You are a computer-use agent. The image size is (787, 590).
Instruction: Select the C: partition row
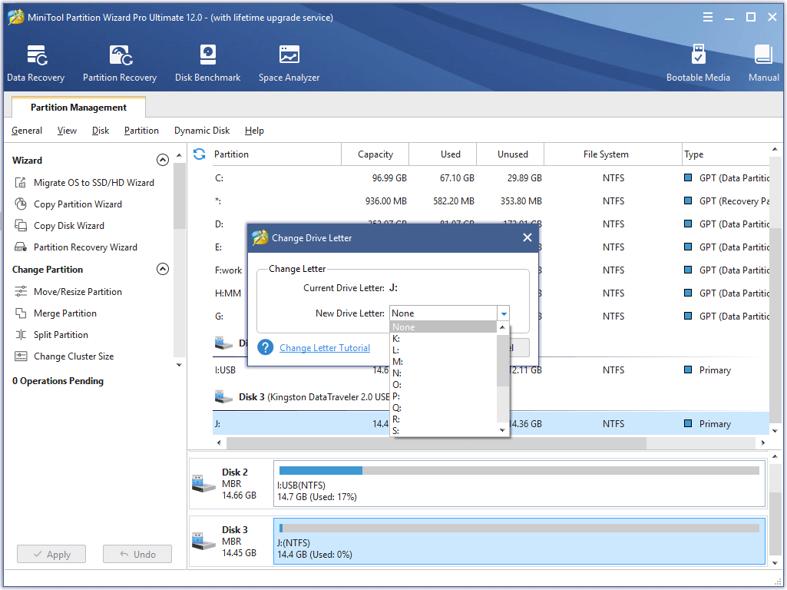[491, 177]
